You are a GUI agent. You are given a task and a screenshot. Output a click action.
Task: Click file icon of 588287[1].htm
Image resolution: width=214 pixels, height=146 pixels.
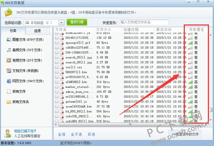62,72
